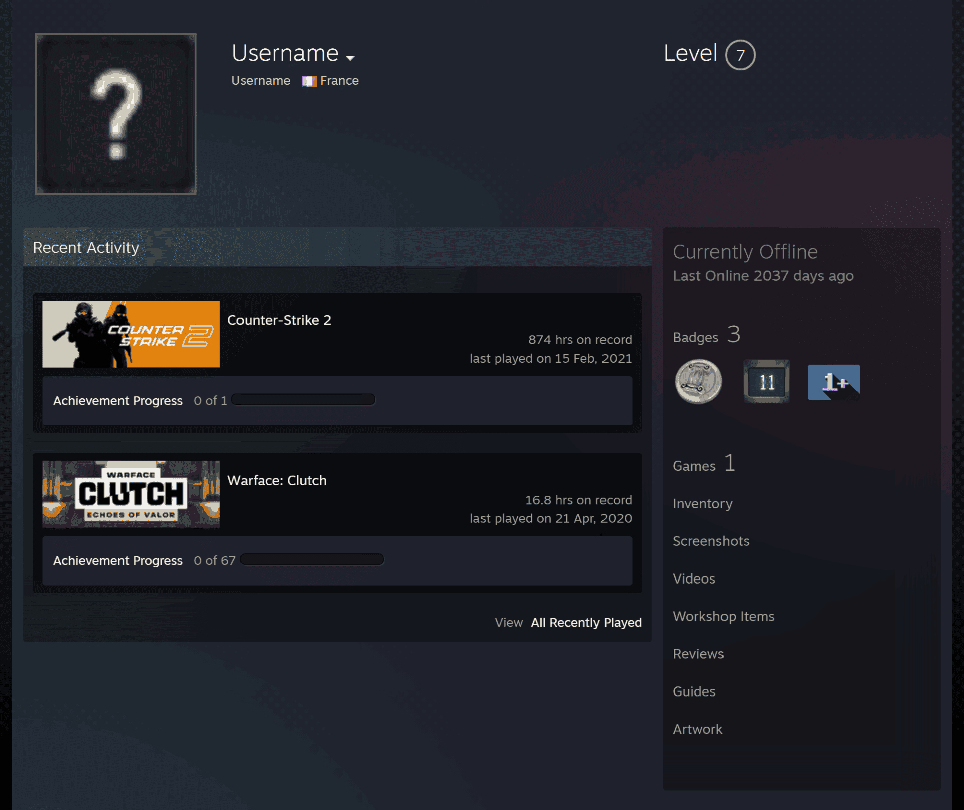Click 'last played on 21 Apr, 2020'

[551, 519]
